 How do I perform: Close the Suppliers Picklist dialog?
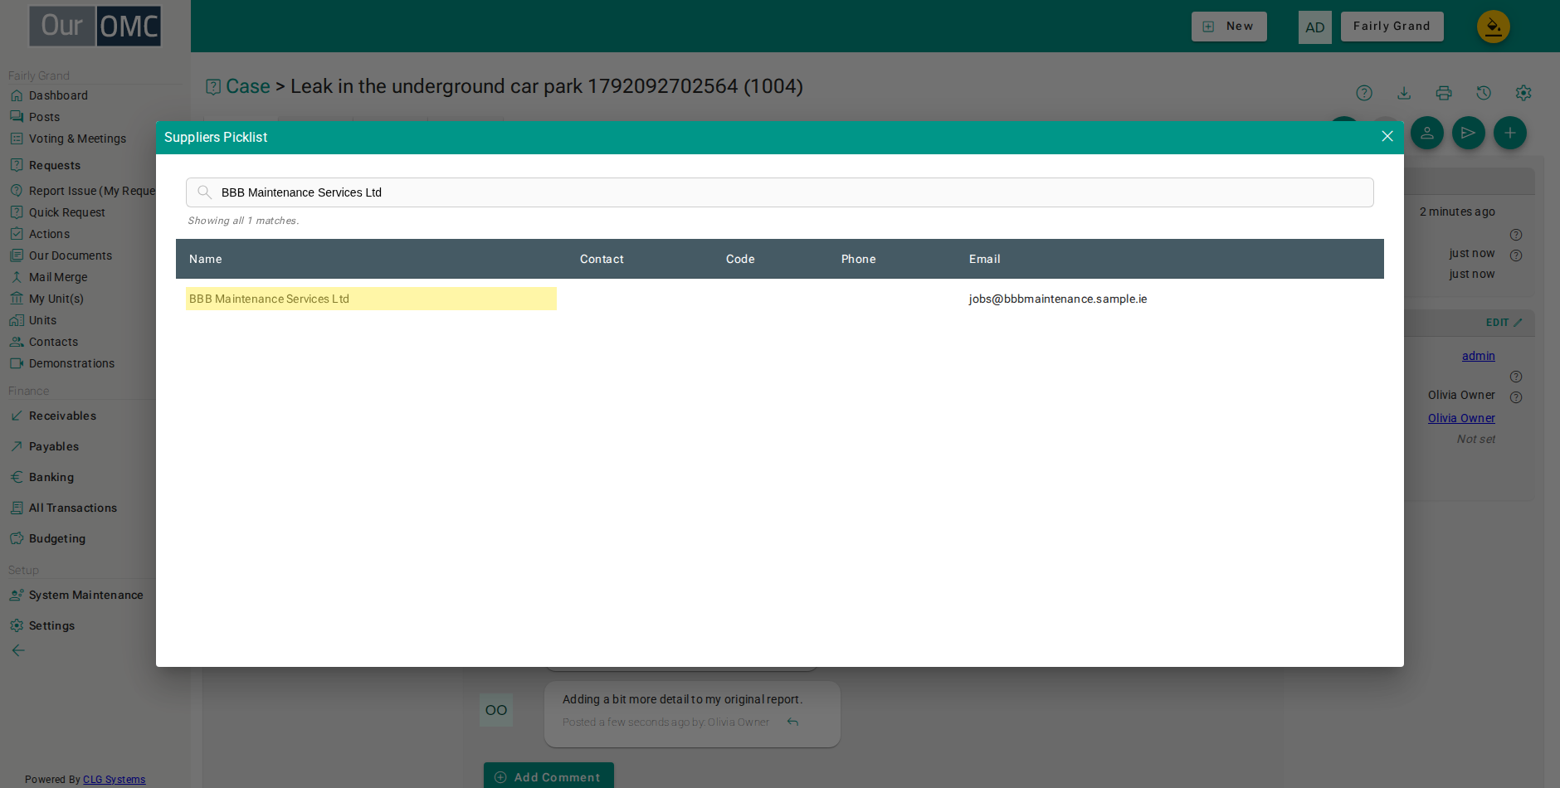pyautogui.click(x=1387, y=136)
